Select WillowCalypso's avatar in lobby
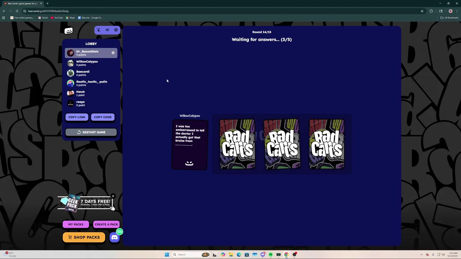The height and width of the screenshot is (259, 461). (x=71, y=63)
